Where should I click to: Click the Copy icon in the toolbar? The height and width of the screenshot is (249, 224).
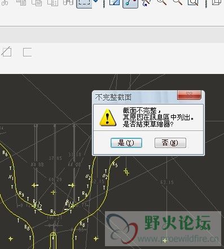(x=21, y=2)
